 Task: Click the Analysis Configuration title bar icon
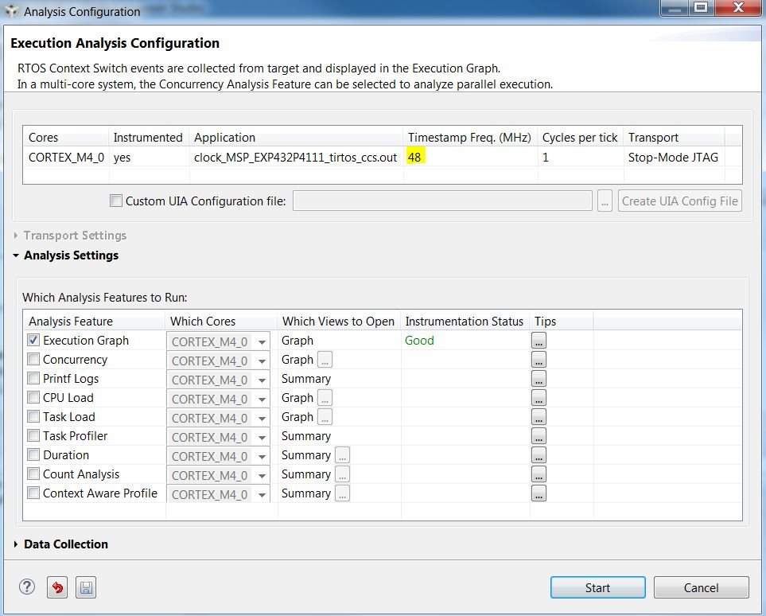pos(11,11)
